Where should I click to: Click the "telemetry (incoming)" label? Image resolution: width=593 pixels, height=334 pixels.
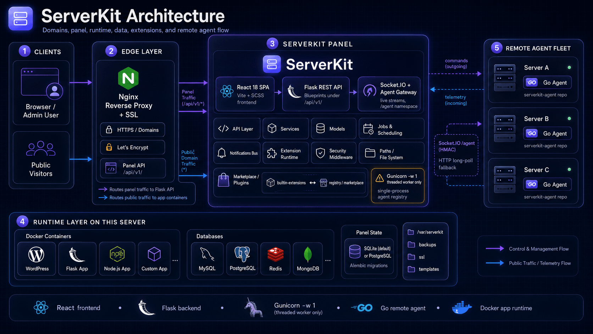tap(456, 100)
